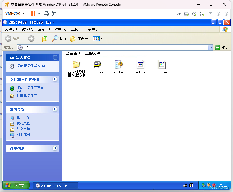Pause the virtual machine in VMRC toolbar
This screenshot has width=233, height=192.
point(33,14)
